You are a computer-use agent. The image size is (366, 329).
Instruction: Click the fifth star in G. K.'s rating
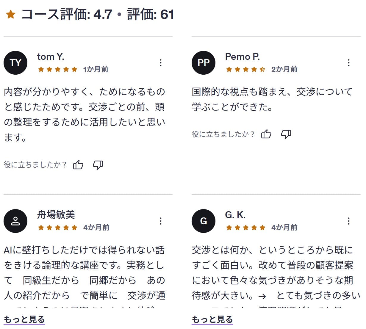[262, 228]
